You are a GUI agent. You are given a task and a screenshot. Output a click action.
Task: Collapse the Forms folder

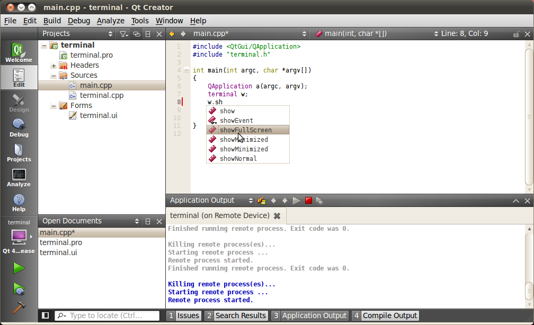point(54,106)
